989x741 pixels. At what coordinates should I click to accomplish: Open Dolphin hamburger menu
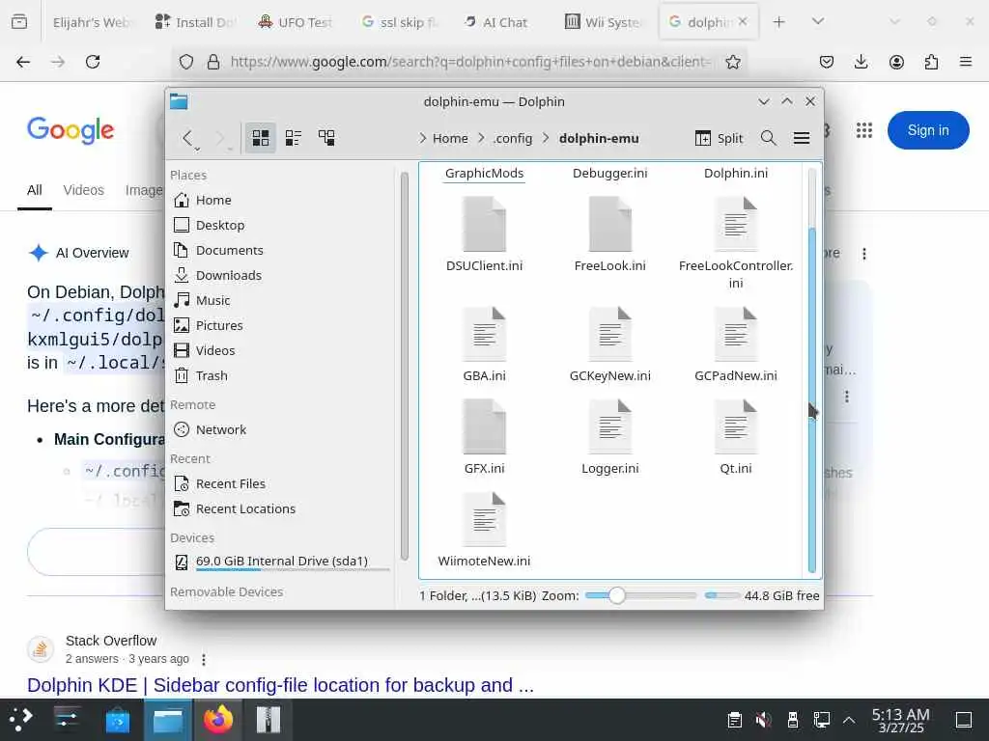[802, 138]
